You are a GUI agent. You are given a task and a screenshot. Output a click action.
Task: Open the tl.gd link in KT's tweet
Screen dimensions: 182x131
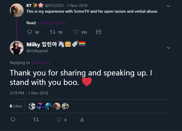(49, 22)
